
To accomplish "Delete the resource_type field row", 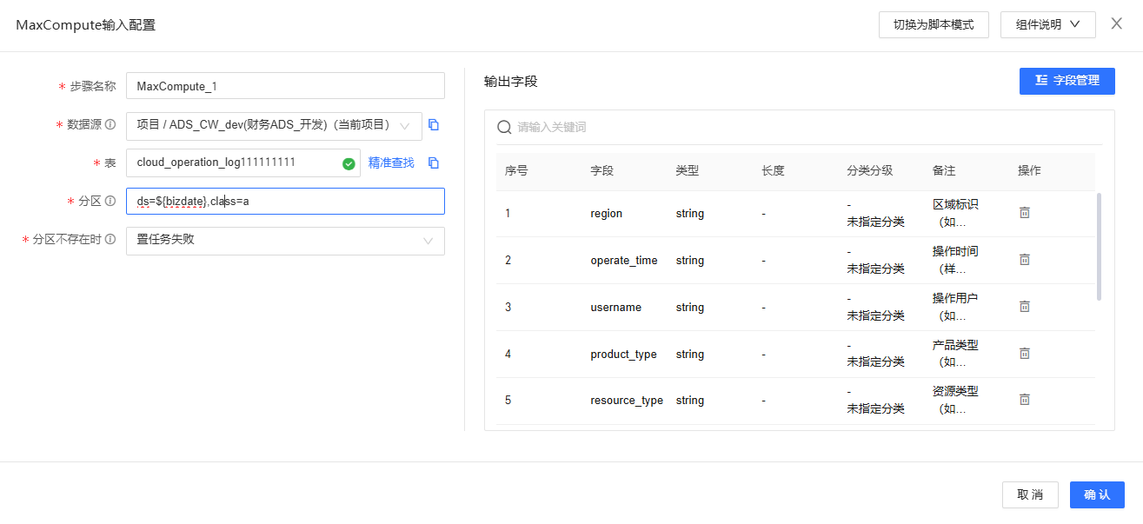I will (1025, 400).
